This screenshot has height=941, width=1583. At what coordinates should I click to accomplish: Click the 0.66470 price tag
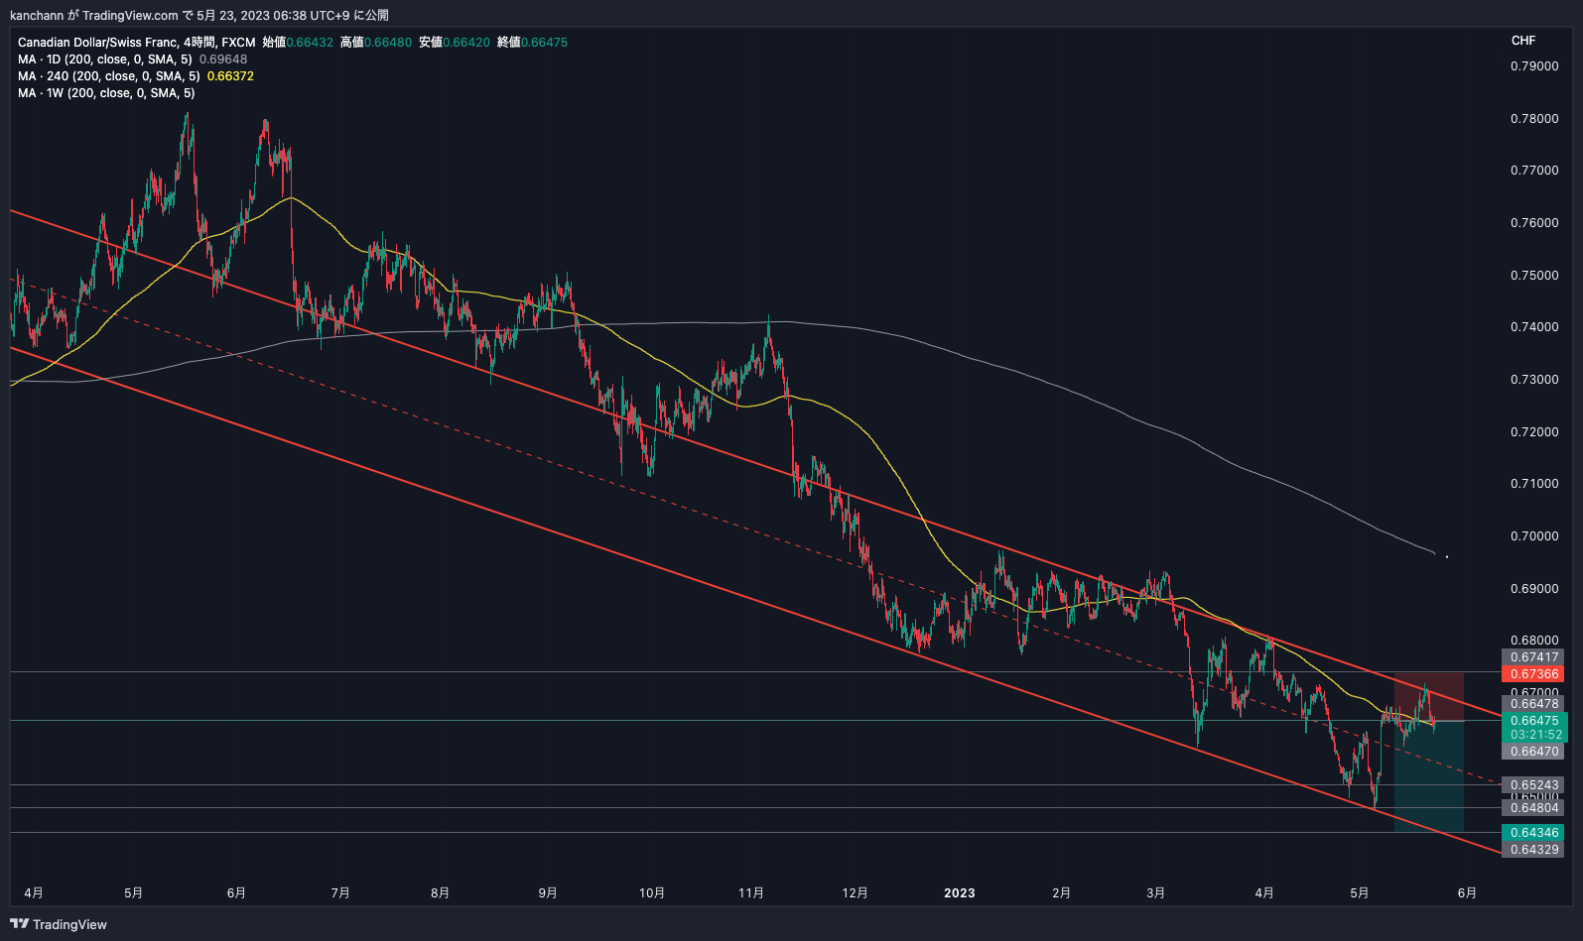point(1534,752)
